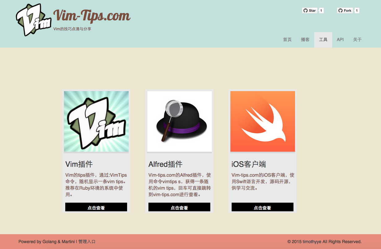381x249 pixels.
Task: Open the Vim-Tips.com site title link
Action: click(x=92, y=15)
